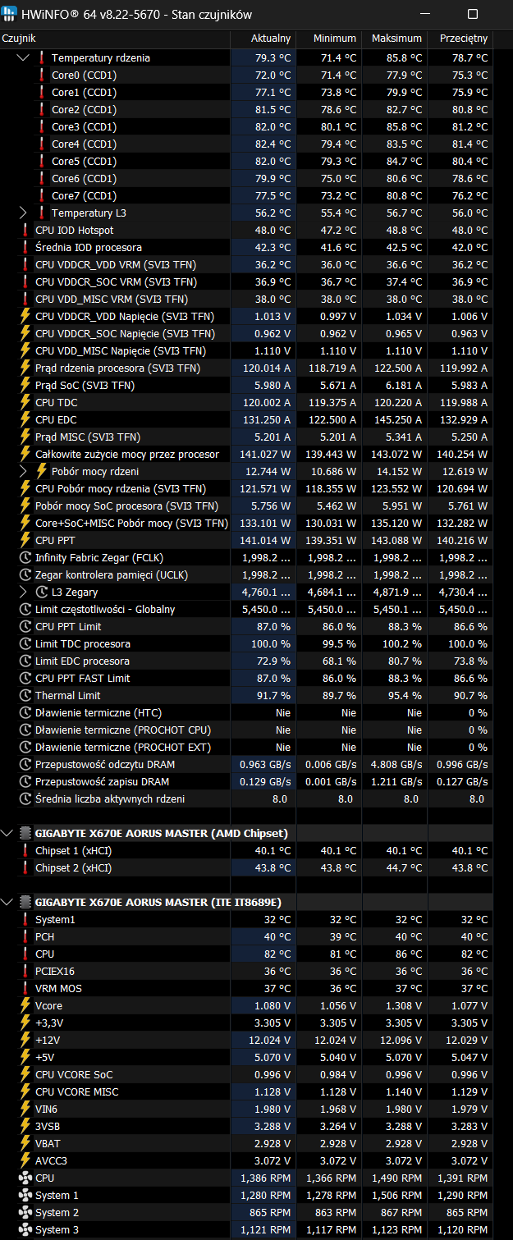Click clock icon next to Infinity Fabric Zegar
This screenshot has width=513, height=1240.
[25, 558]
